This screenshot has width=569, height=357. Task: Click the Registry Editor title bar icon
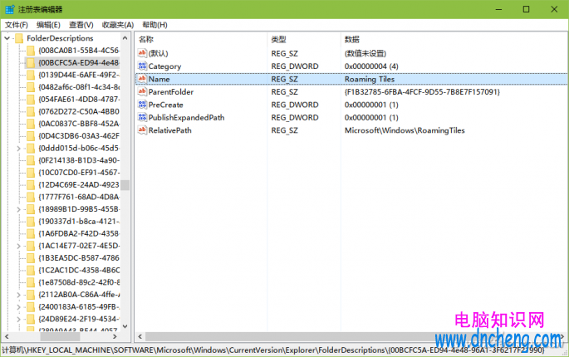8,9
